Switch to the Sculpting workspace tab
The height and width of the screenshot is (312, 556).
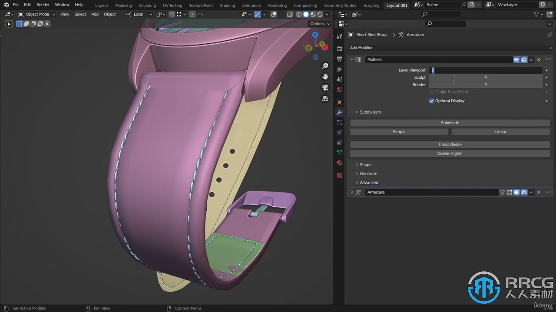[147, 5]
